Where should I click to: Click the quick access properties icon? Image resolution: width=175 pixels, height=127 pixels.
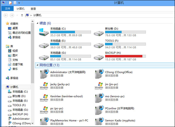coord(10,3)
